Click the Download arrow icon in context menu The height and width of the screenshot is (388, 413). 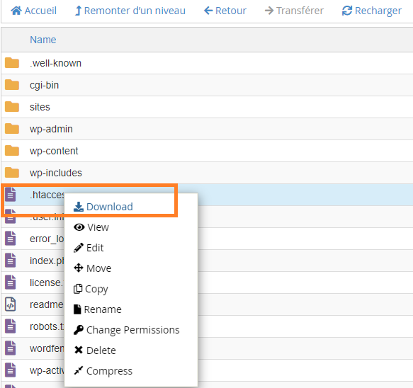coord(79,207)
